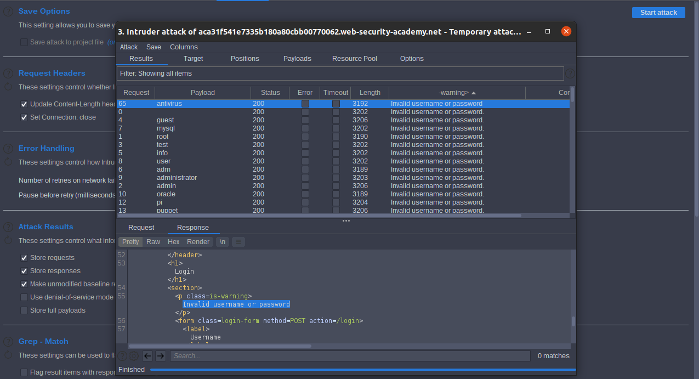The width and height of the screenshot is (699, 379).
Task: Switch to the Results tab
Action: click(x=141, y=59)
